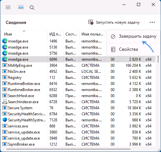Sort by the ИД п... column header
The height and width of the screenshot is (152, 161).
tap(55, 34)
